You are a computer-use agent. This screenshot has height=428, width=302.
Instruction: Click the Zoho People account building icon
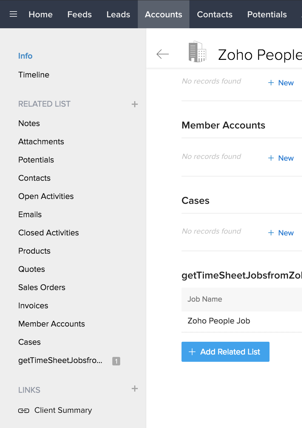[x=197, y=52]
